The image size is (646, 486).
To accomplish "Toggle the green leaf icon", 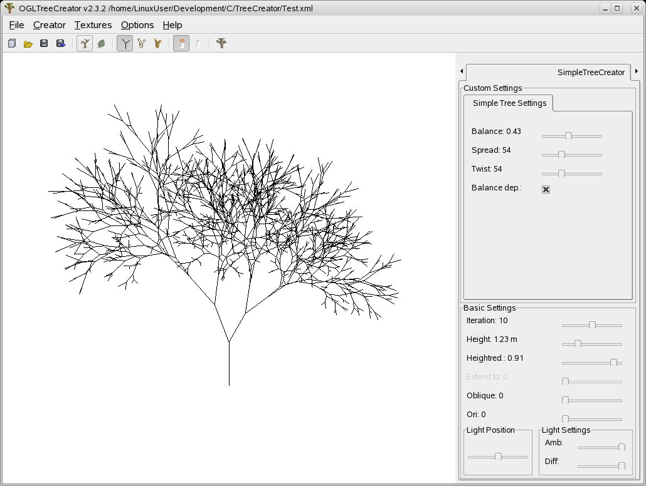I will (100, 43).
